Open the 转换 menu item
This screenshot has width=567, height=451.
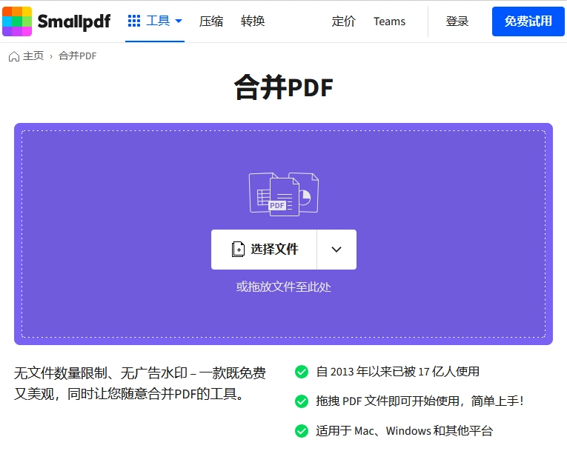[253, 21]
